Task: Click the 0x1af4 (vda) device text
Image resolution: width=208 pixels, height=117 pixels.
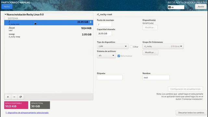Action: 148,23
